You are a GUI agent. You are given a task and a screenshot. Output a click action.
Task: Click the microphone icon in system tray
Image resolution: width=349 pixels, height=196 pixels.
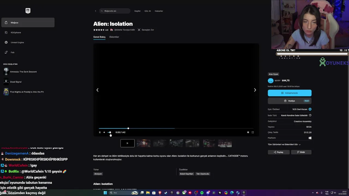pos(321,193)
